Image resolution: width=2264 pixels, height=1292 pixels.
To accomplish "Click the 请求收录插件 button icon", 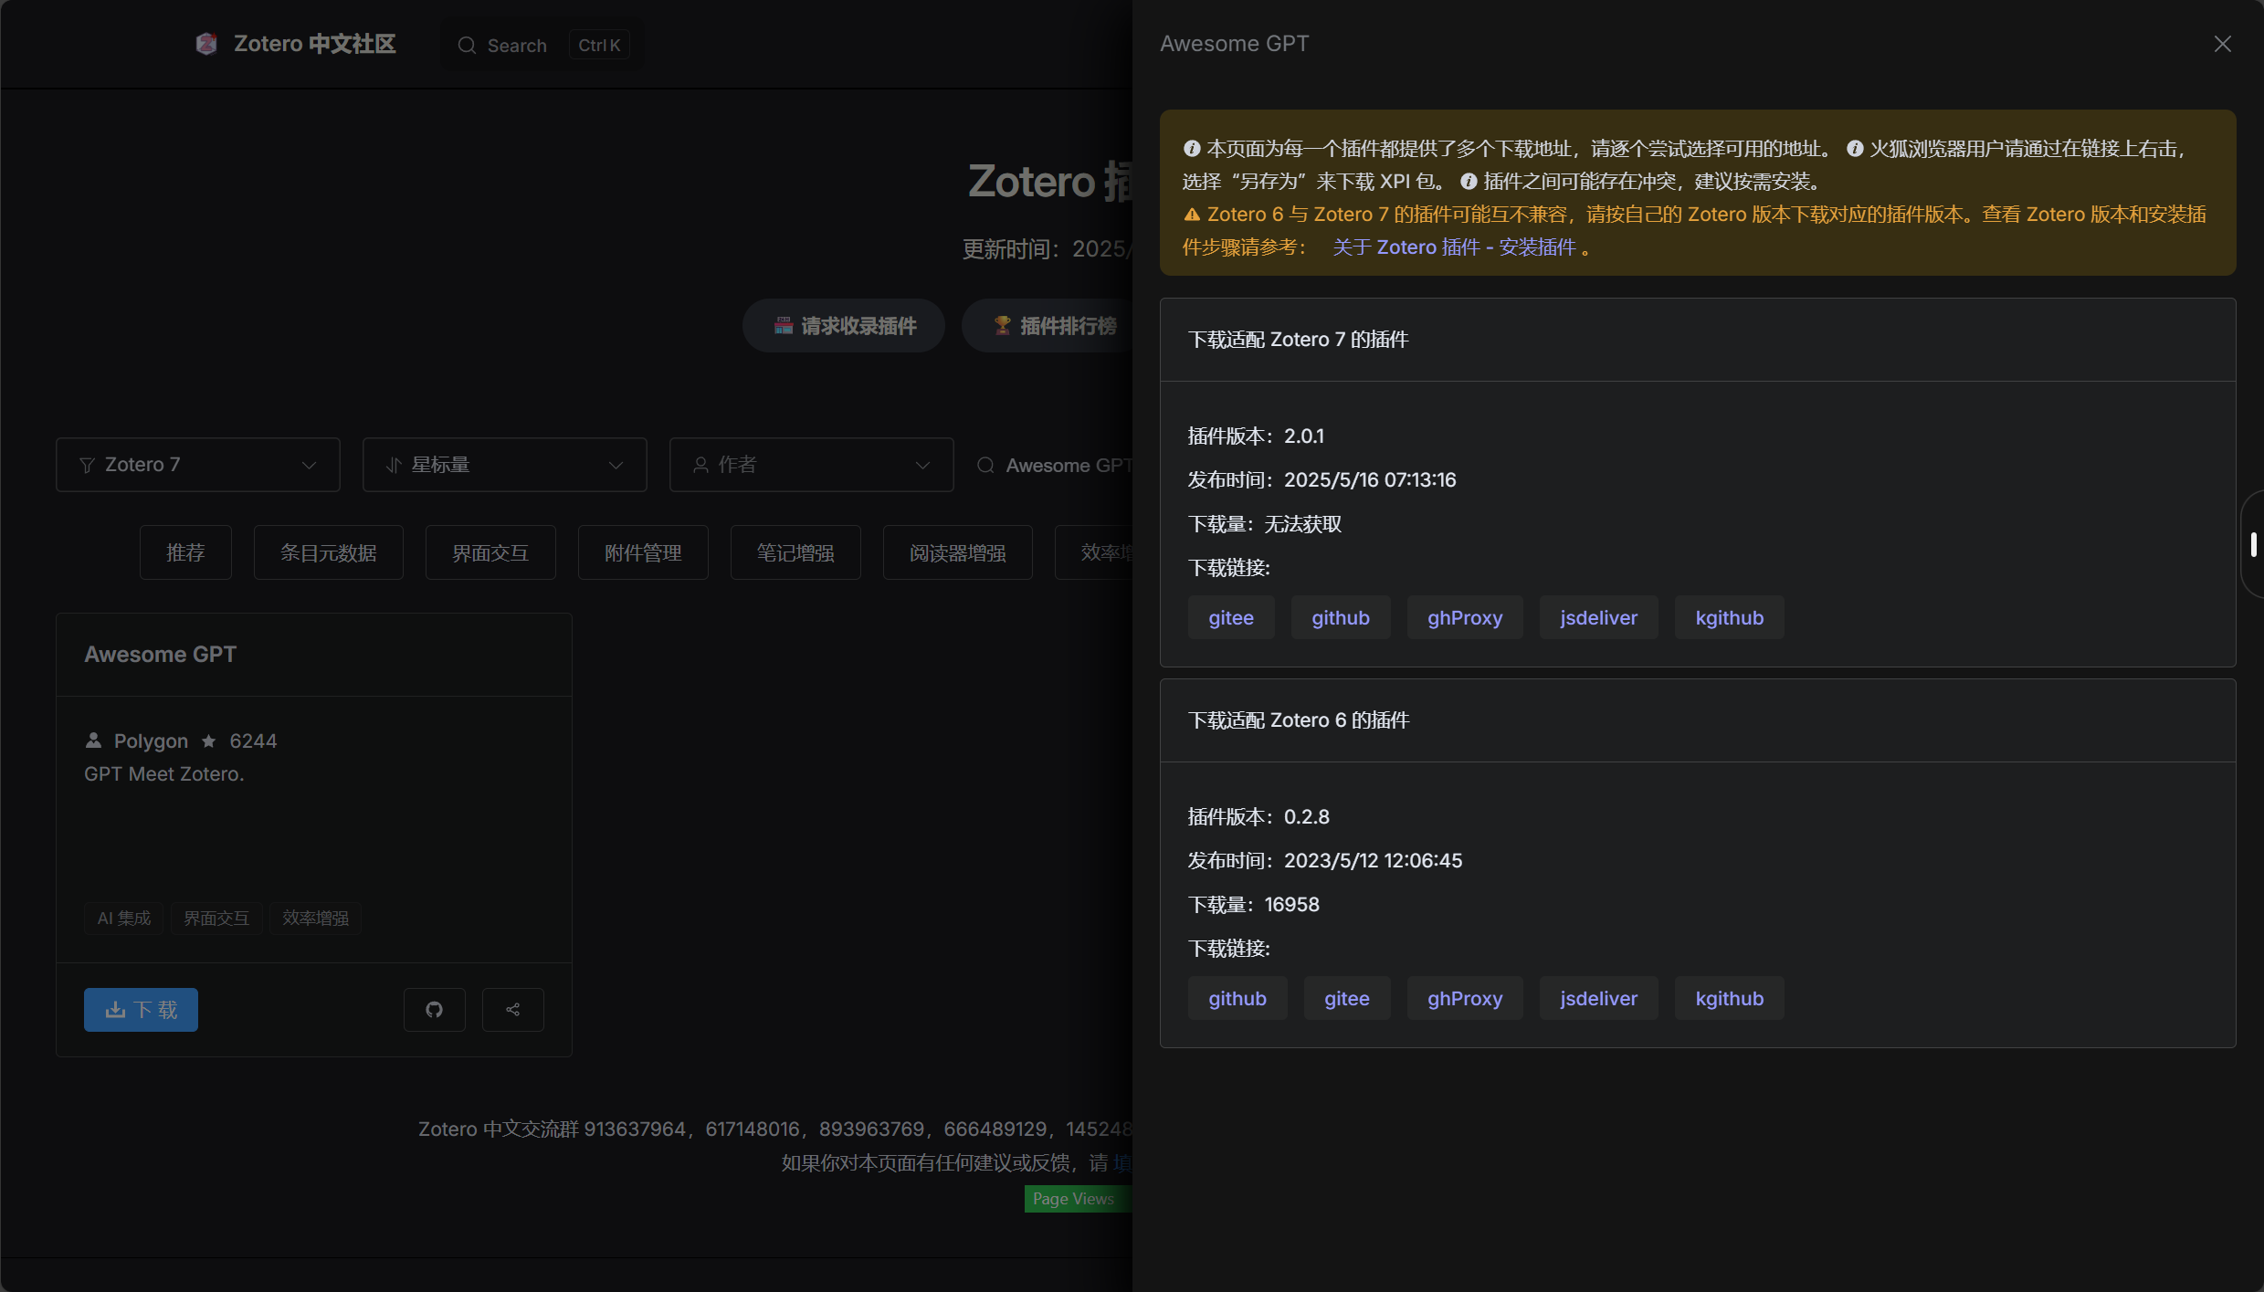I will [783, 325].
